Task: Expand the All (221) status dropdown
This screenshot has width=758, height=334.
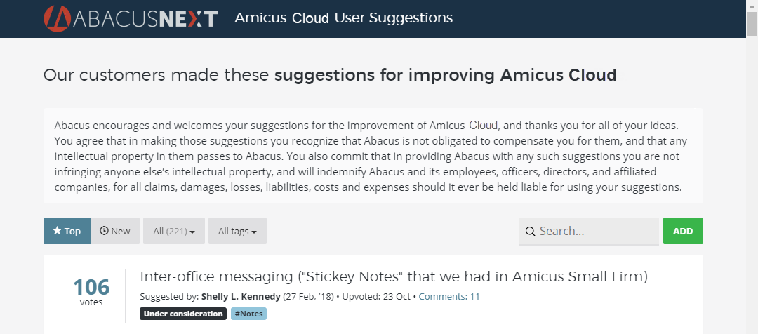Action: click(174, 231)
